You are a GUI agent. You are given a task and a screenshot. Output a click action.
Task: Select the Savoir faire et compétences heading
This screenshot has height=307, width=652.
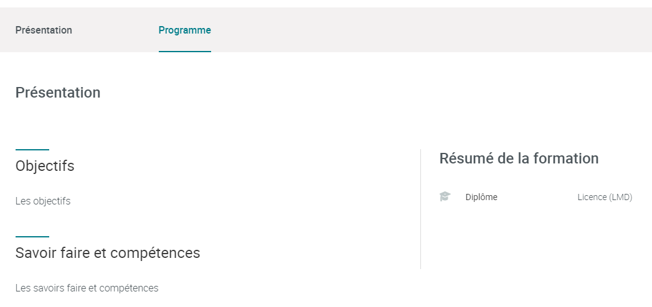(x=108, y=253)
